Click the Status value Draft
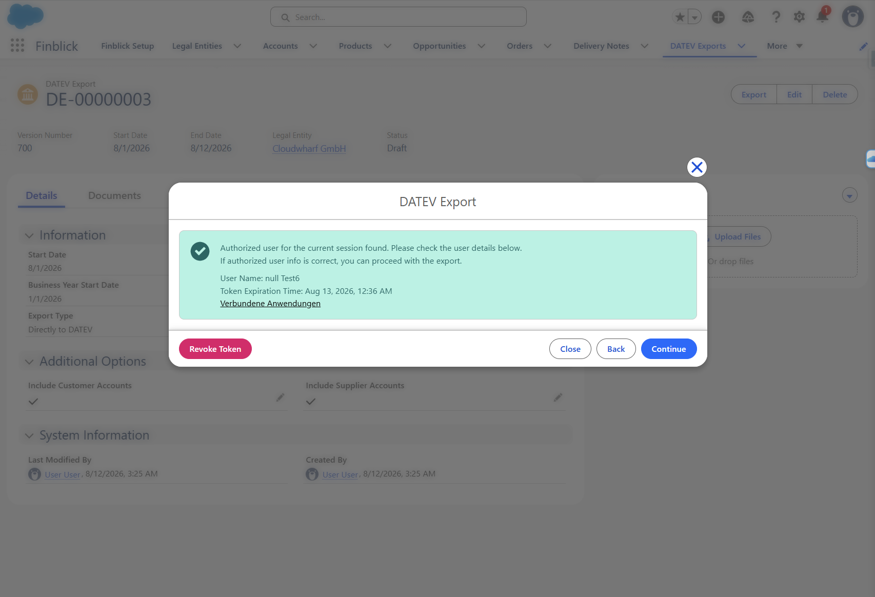This screenshot has height=597, width=875. click(x=397, y=148)
